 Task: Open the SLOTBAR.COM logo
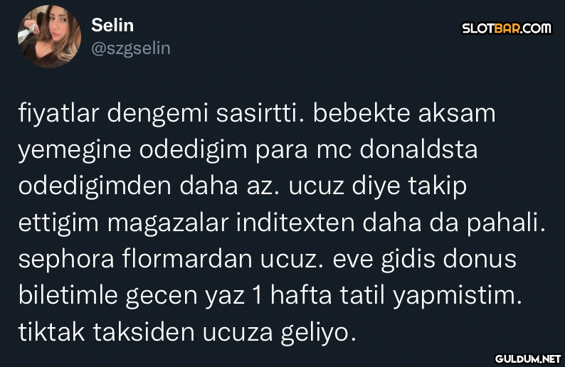507,28
